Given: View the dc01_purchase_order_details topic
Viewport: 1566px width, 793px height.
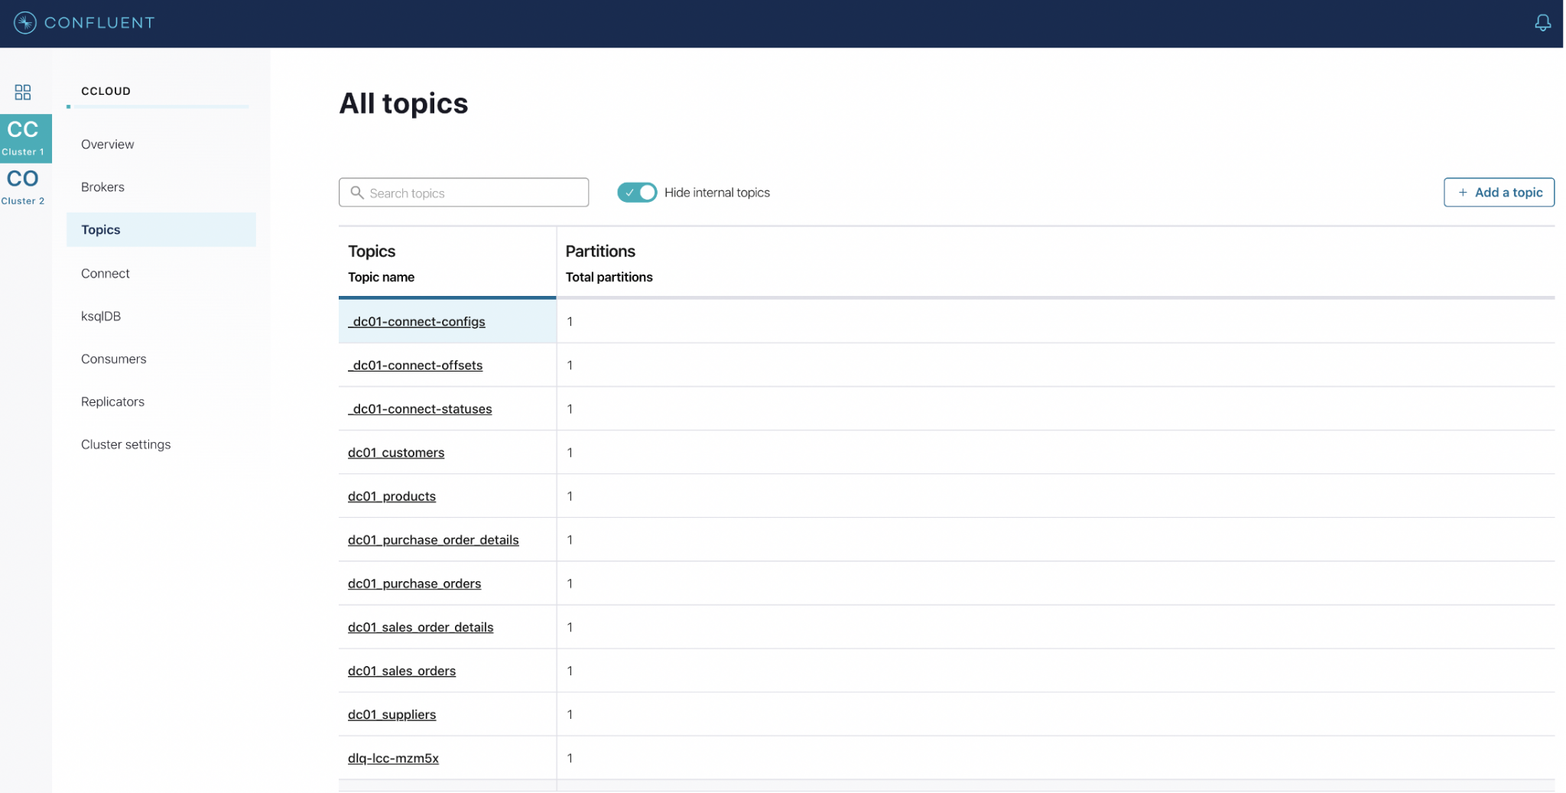Looking at the screenshot, I should [x=433, y=540].
